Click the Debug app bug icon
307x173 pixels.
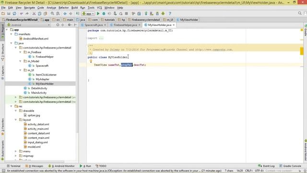coord(104,13)
